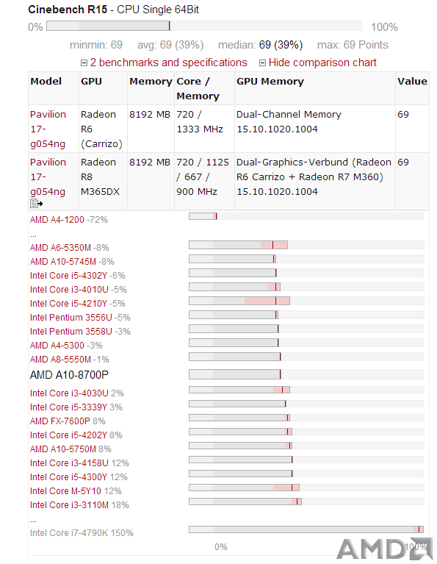Open 2 benchmarks and specifications link
The image size is (437, 564).
pos(168,63)
